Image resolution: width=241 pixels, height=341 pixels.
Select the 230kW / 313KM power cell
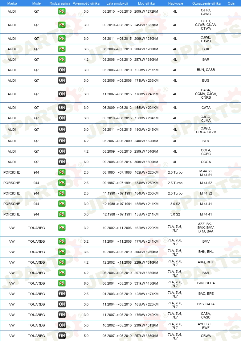click(146, 325)
